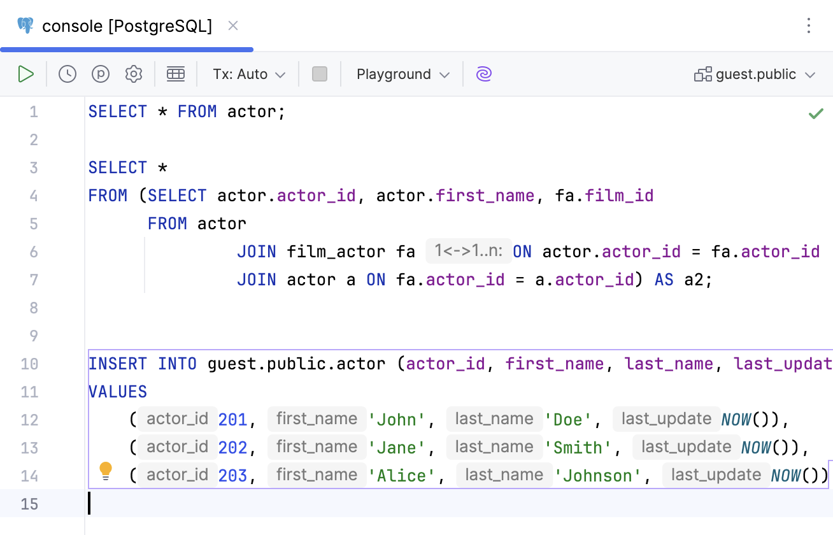The width and height of the screenshot is (833, 535).
Task: Open the Playground resolve mode dropdown
Action: (x=403, y=74)
